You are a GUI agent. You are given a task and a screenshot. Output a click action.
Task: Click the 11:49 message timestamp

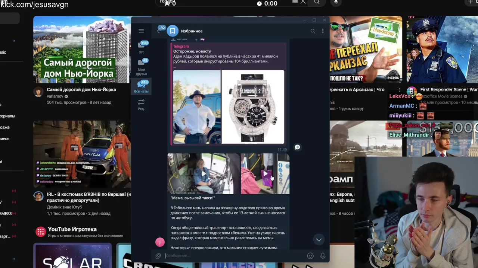click(x=282, y=150)
